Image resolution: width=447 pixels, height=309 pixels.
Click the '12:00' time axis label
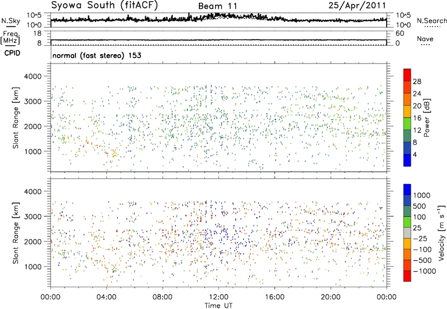(x=218, y=297)
